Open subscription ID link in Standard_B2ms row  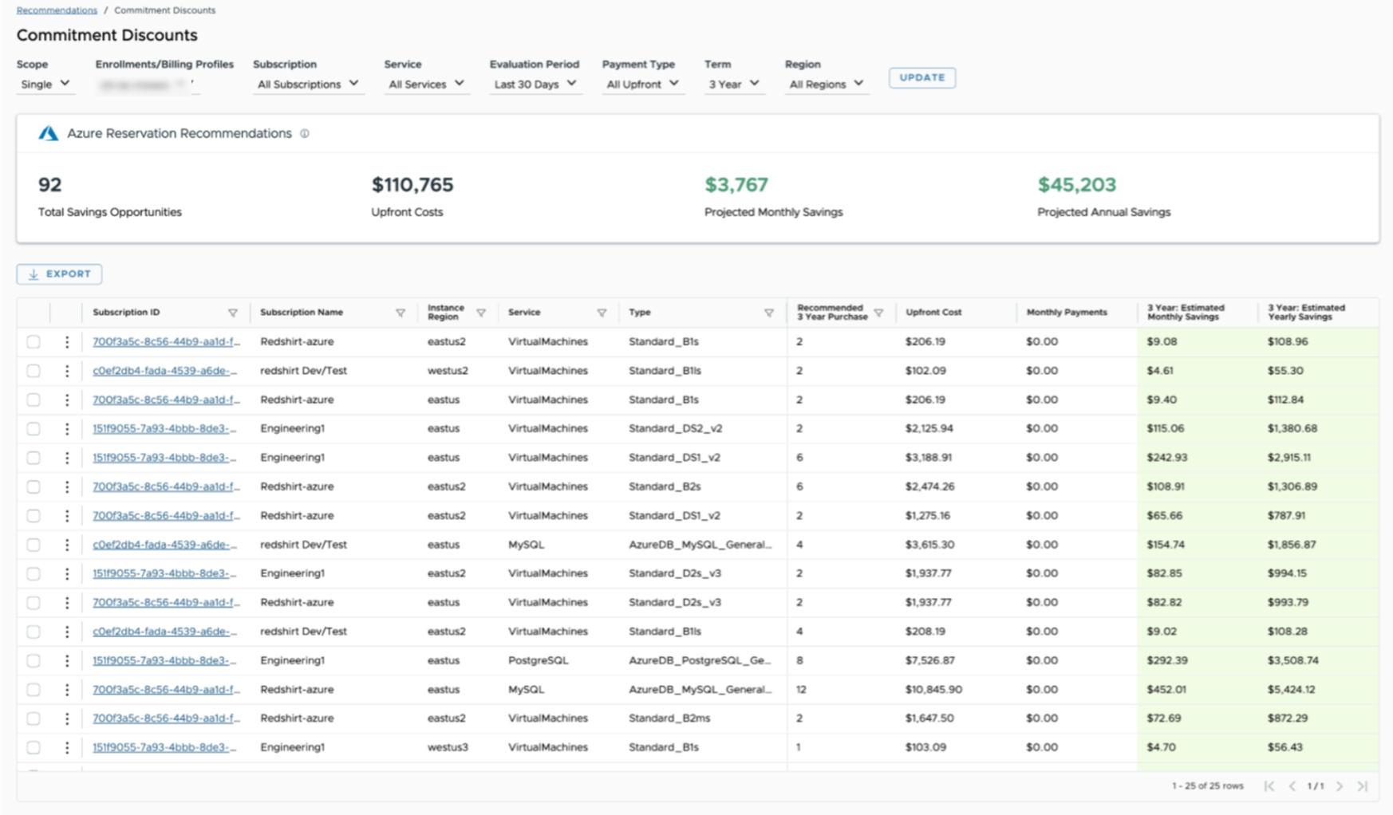tap(166, 719)
